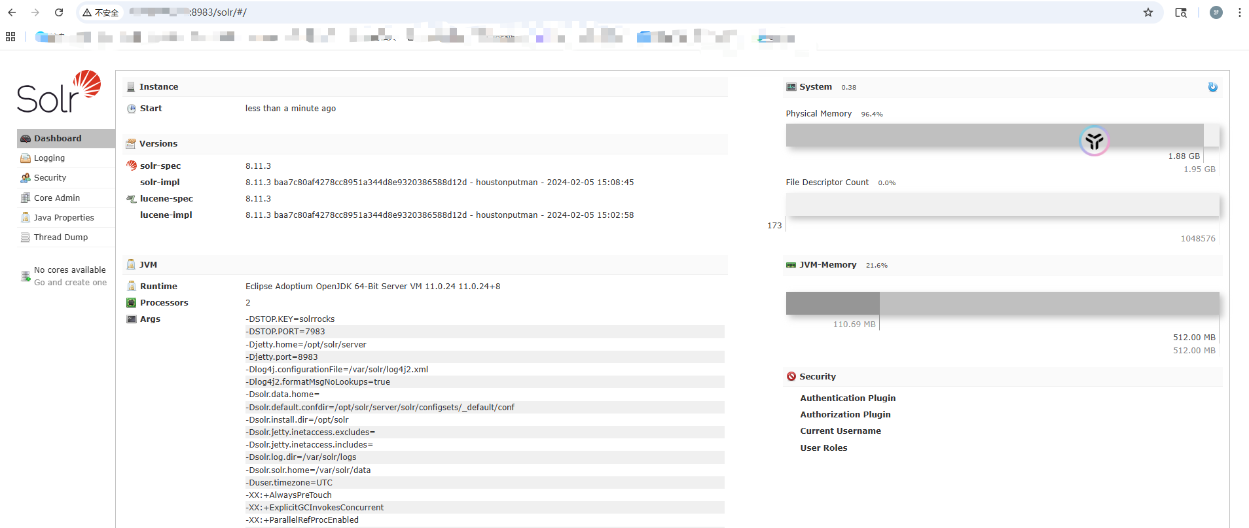1249x528 pixels.
Task: Click the Instance server icon
Action: 131,86
